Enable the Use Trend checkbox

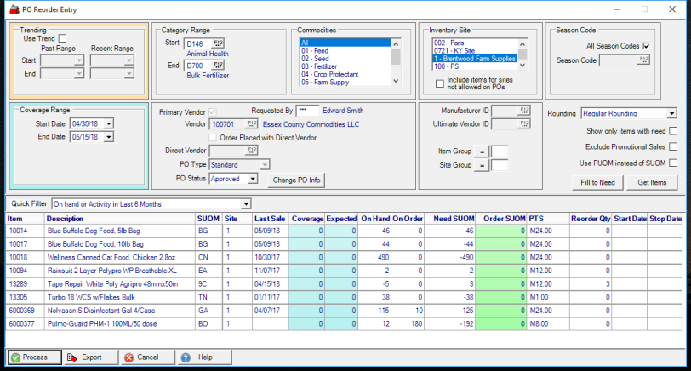pyautogui.click(x=62, y=39)
